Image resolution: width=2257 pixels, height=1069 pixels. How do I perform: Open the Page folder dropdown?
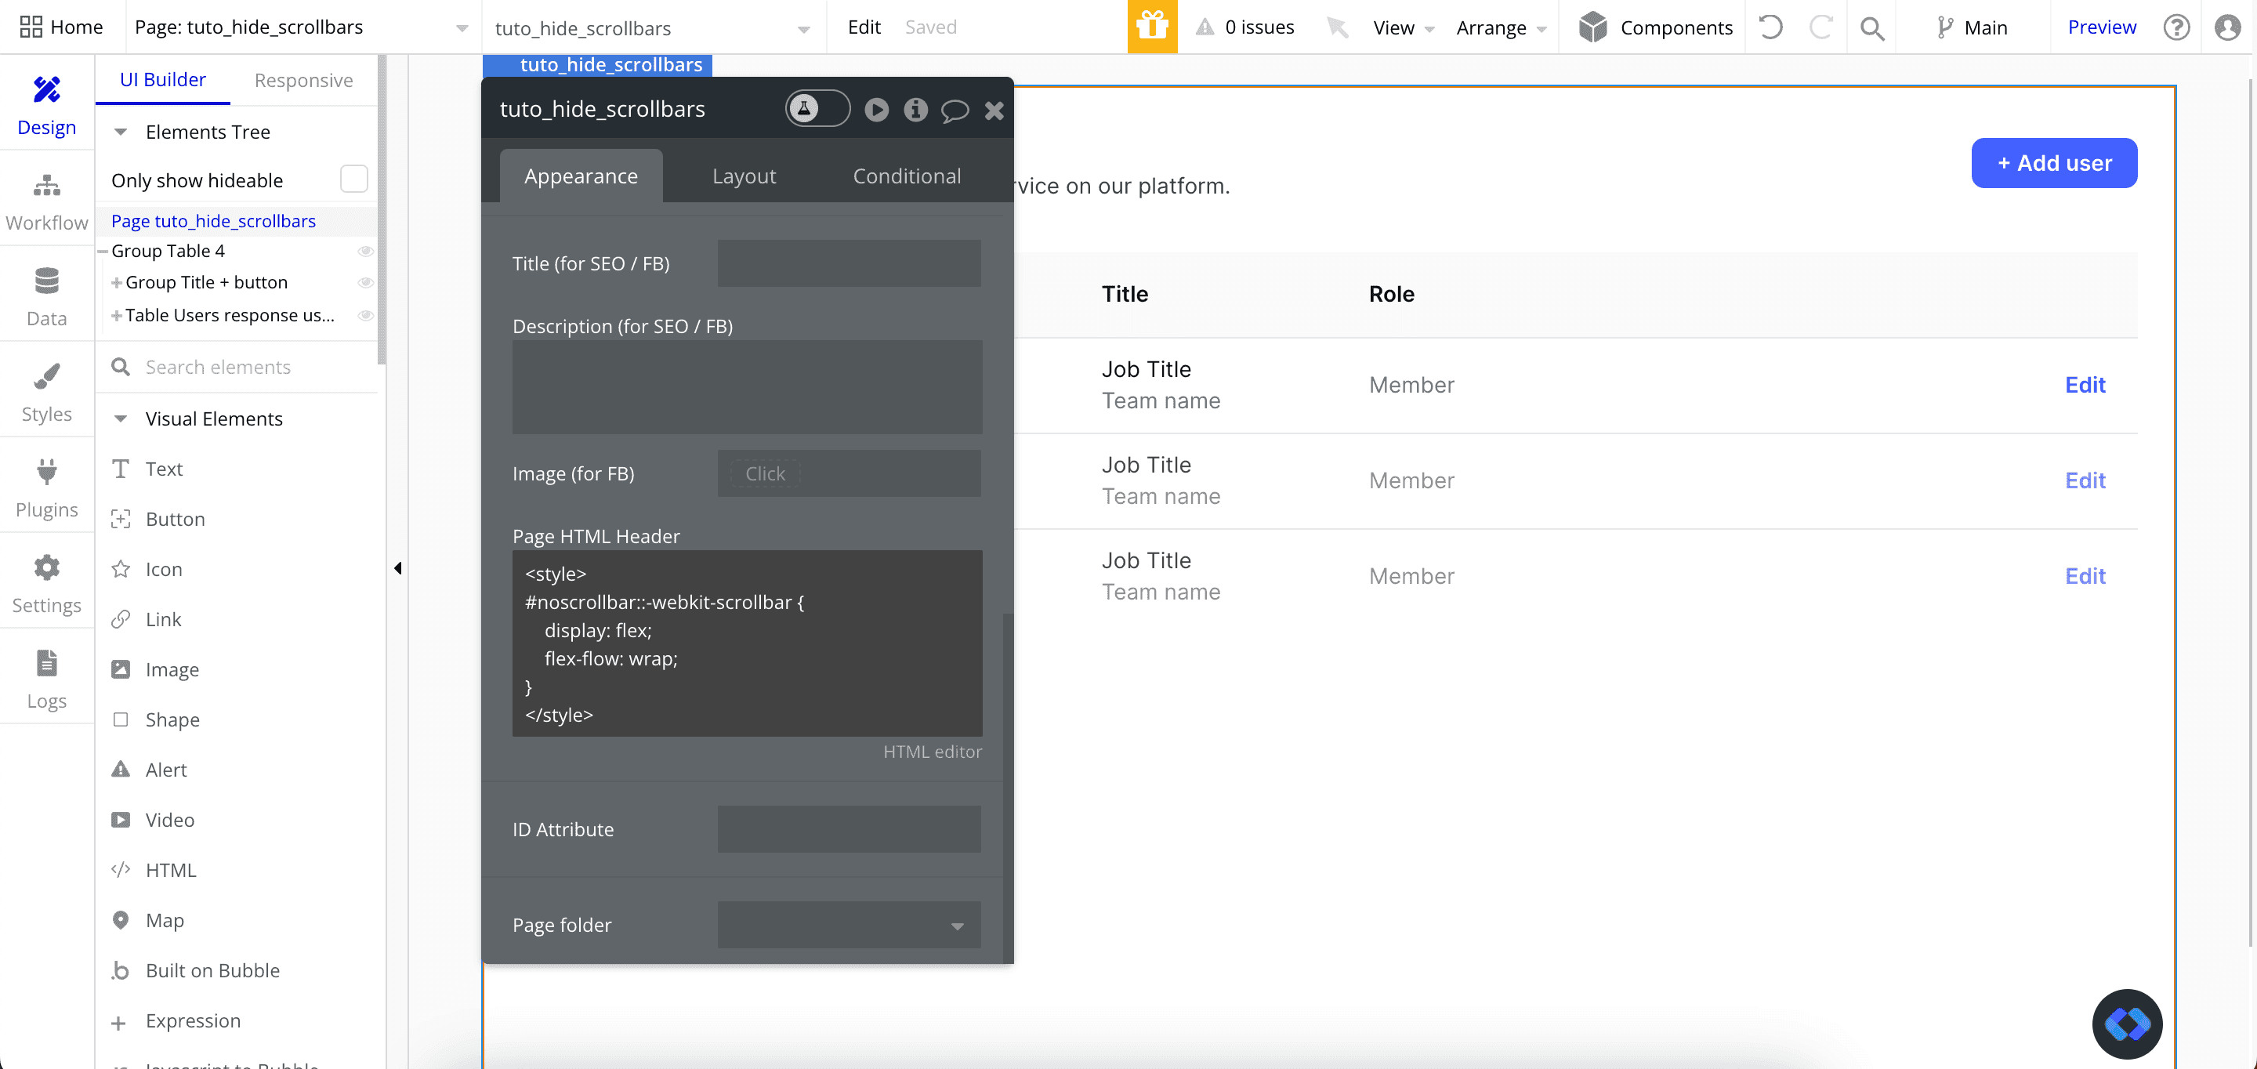point(848,926)
